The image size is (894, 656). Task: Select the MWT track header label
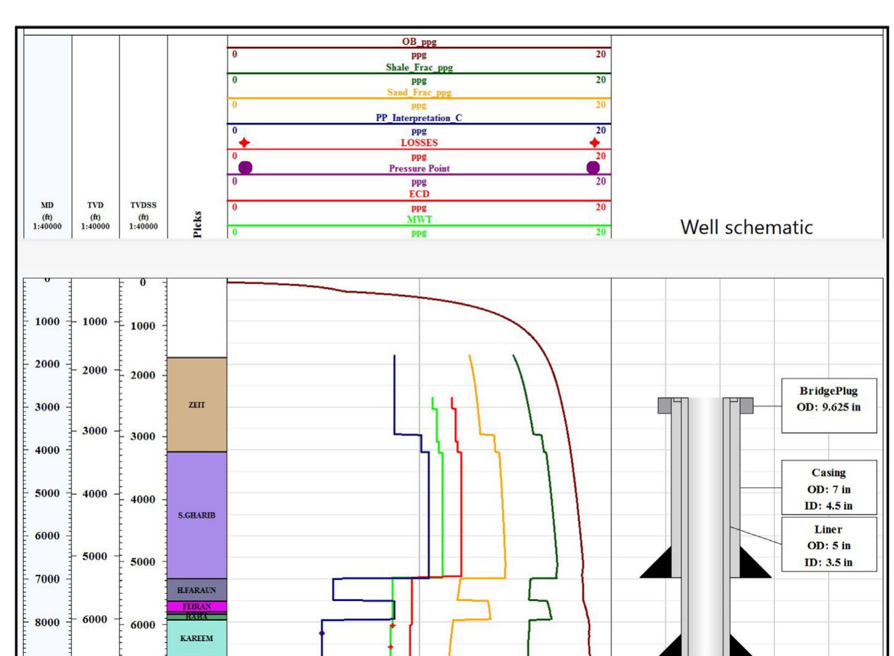click(x=419, y=219)
